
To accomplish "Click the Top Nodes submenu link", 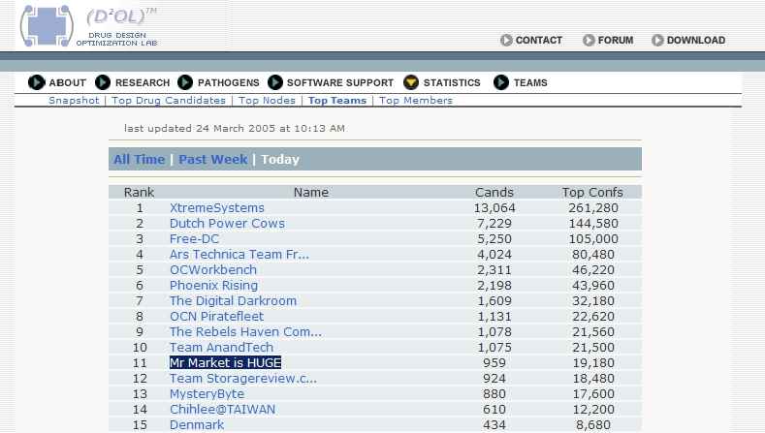I will [267, 101].
